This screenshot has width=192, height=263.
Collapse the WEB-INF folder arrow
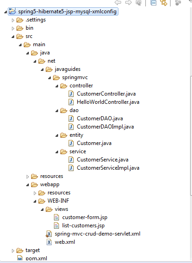[35, 201]
